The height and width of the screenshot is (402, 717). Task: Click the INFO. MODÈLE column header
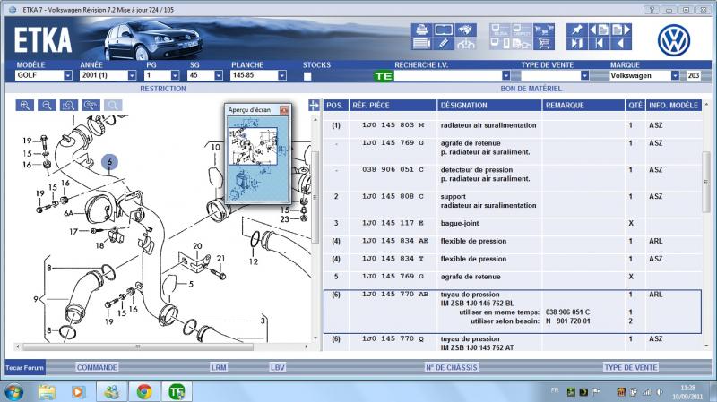[674, 106]
